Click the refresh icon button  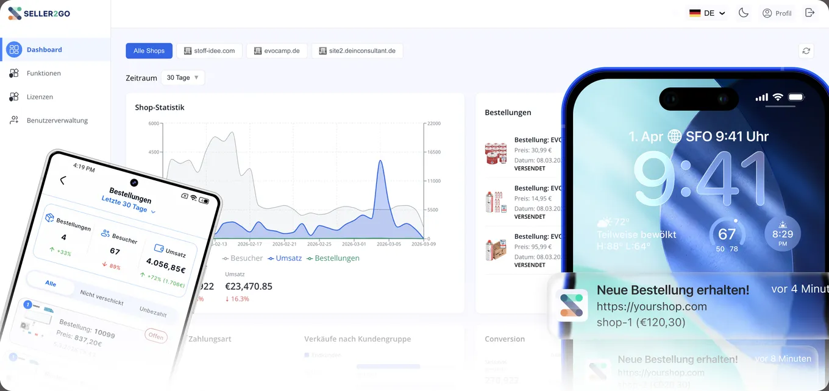(806, 51)
